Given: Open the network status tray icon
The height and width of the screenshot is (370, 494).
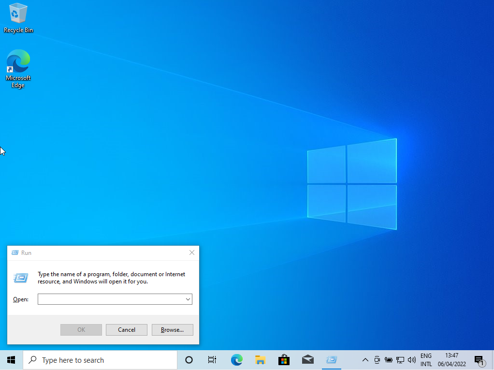Looking at the screenshot, I should click(400, 360).
